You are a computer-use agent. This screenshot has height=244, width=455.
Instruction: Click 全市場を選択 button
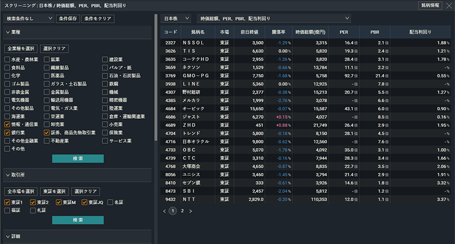pos(21,192)
